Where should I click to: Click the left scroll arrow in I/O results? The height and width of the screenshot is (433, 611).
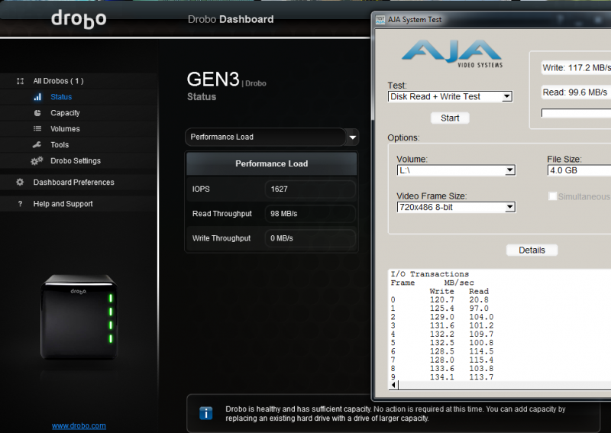point(393,385)
